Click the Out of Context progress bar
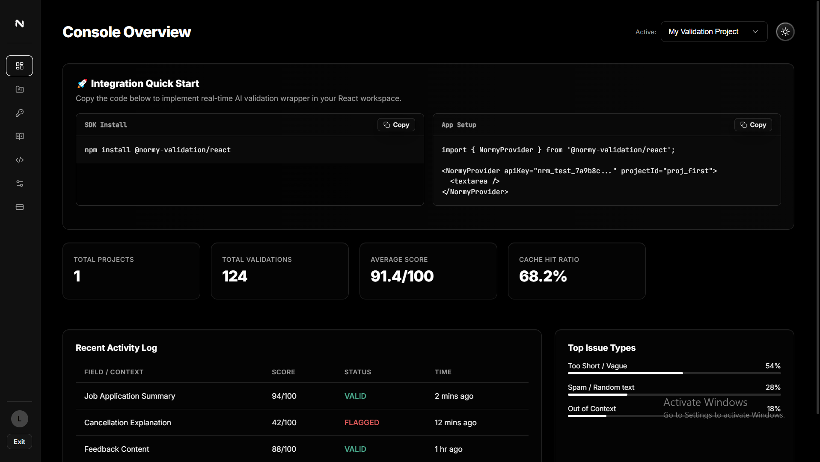 click(x=674, y=416)
